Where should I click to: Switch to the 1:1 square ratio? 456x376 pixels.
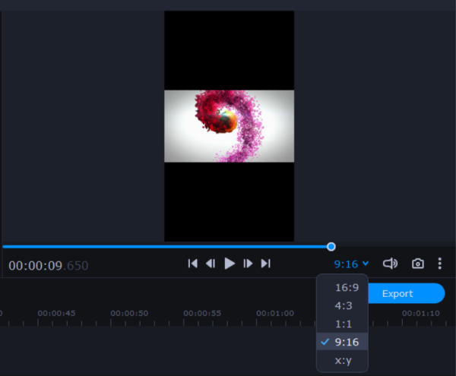344,324
